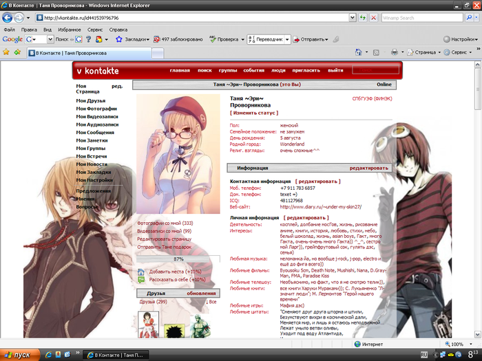This screenshot has height=361, width=482.
Task: Click the browser Forward arrow button
Action: 19,18
